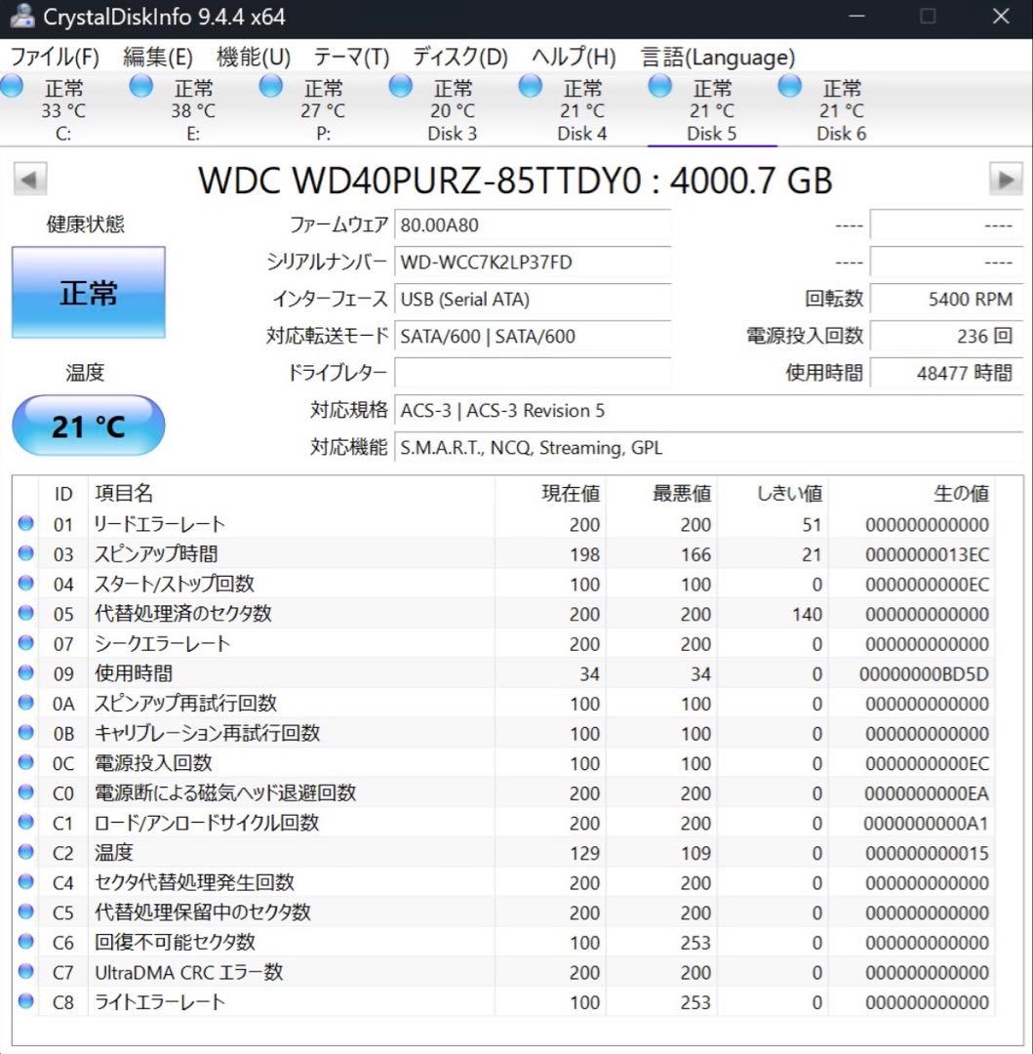Click the features field S.M.A.R.T., NCQ, Streaming, GPL
This screenshot has height=1054, width=1033.
(708, 448)
